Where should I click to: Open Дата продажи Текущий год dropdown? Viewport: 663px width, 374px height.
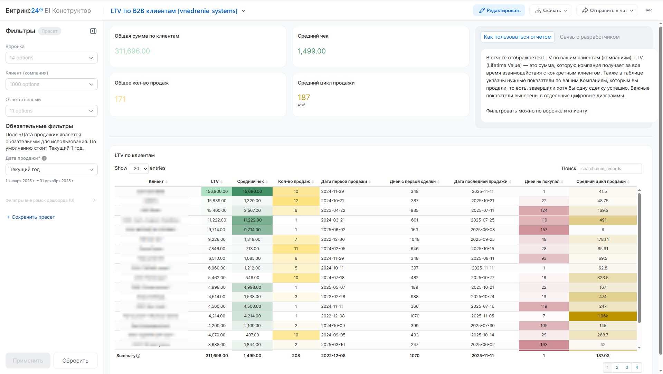pyautogui.click(x=51, y=169)
